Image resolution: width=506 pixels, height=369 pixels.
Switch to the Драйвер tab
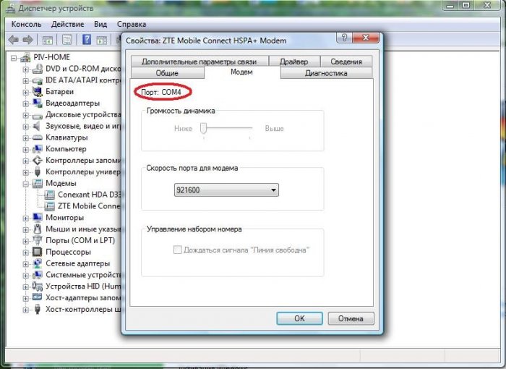(x=293, y=61)
